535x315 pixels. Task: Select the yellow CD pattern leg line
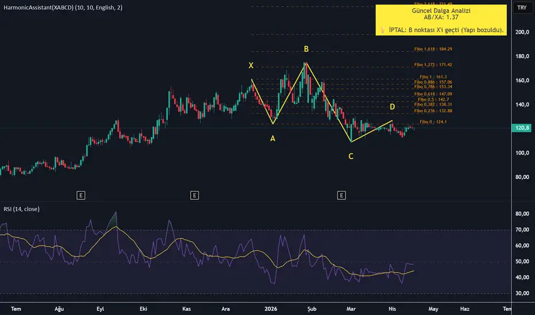(372, 131)
